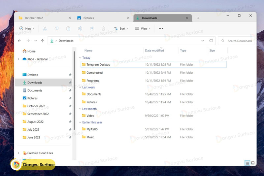Image resolution: width=264 pixels, height=176 pixels.
Task: Go up one folder level
Action: (43, 41)
